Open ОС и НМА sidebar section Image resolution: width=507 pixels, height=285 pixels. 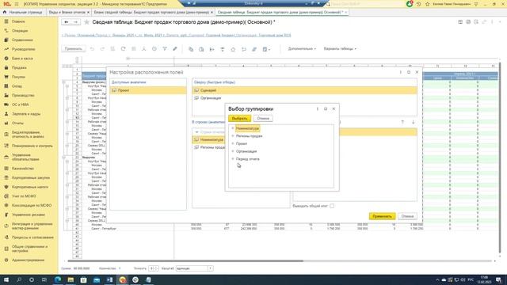tap(21, 104)
